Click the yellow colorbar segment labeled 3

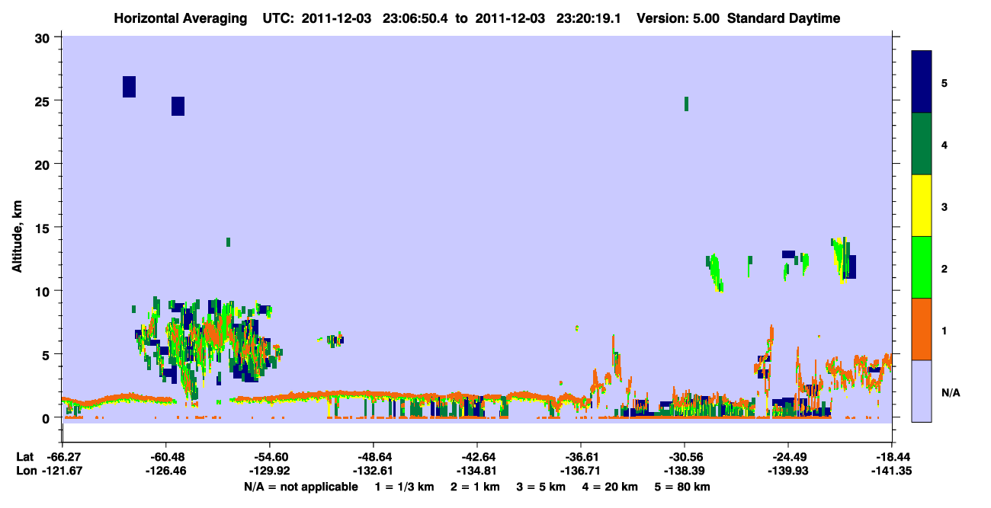922,206
